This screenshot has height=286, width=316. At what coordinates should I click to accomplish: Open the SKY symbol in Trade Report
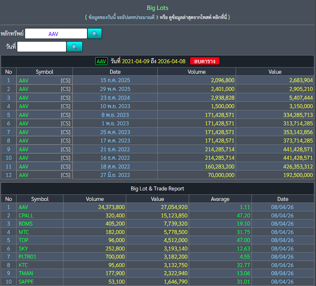click(x=23, y=248)
